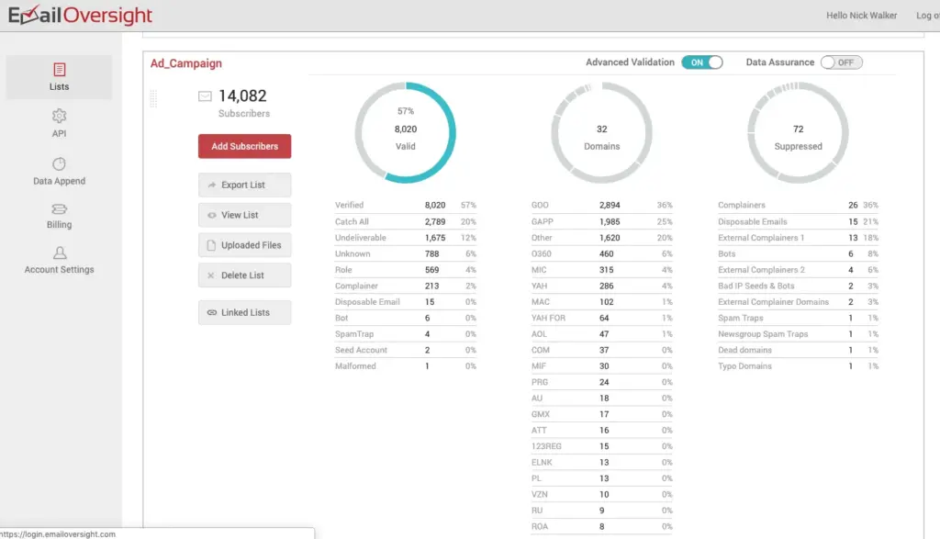The height and width of the screenshot is (539, 940).
Task: Open the Uploaded Files button
Action: [x=244, y=245]
